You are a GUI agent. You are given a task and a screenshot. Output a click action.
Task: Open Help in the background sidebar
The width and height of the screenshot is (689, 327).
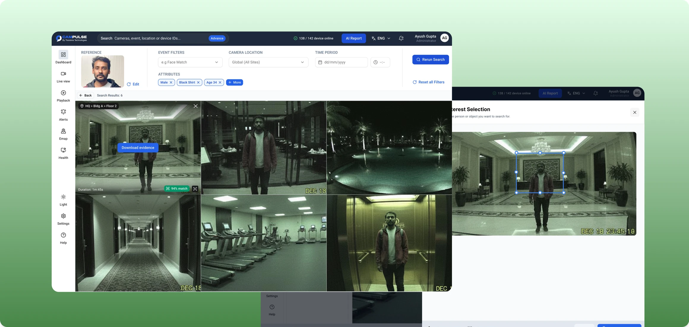[272, 310]
